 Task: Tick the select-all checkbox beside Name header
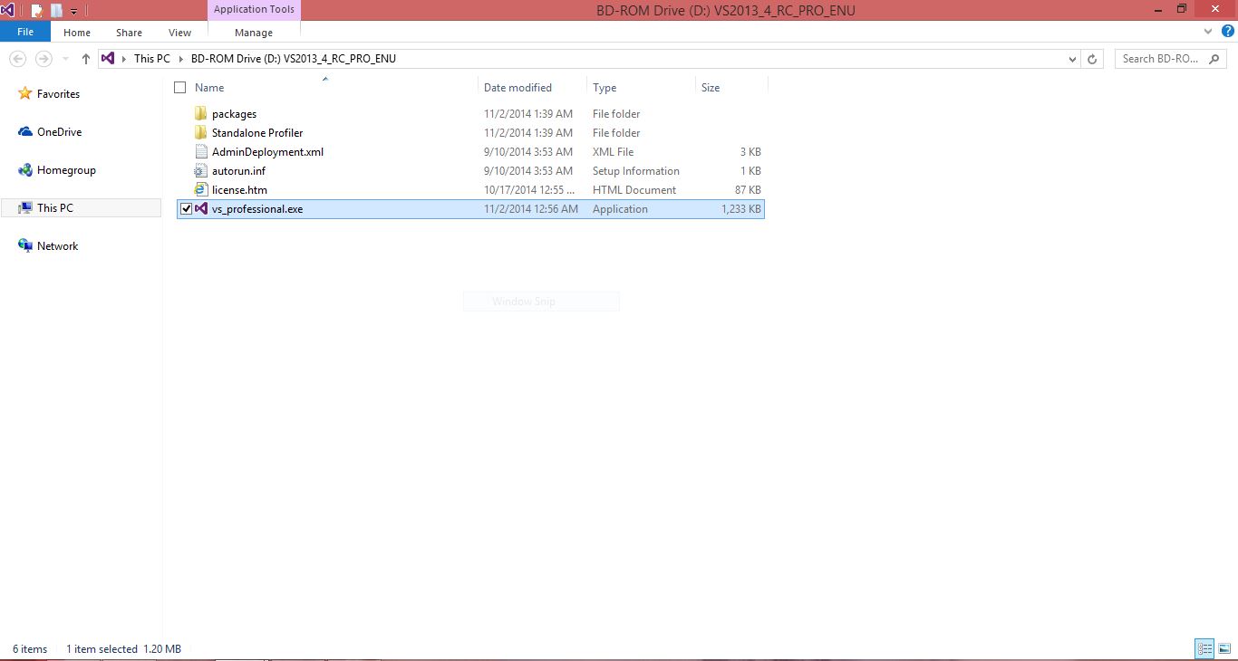click(180, 88)
